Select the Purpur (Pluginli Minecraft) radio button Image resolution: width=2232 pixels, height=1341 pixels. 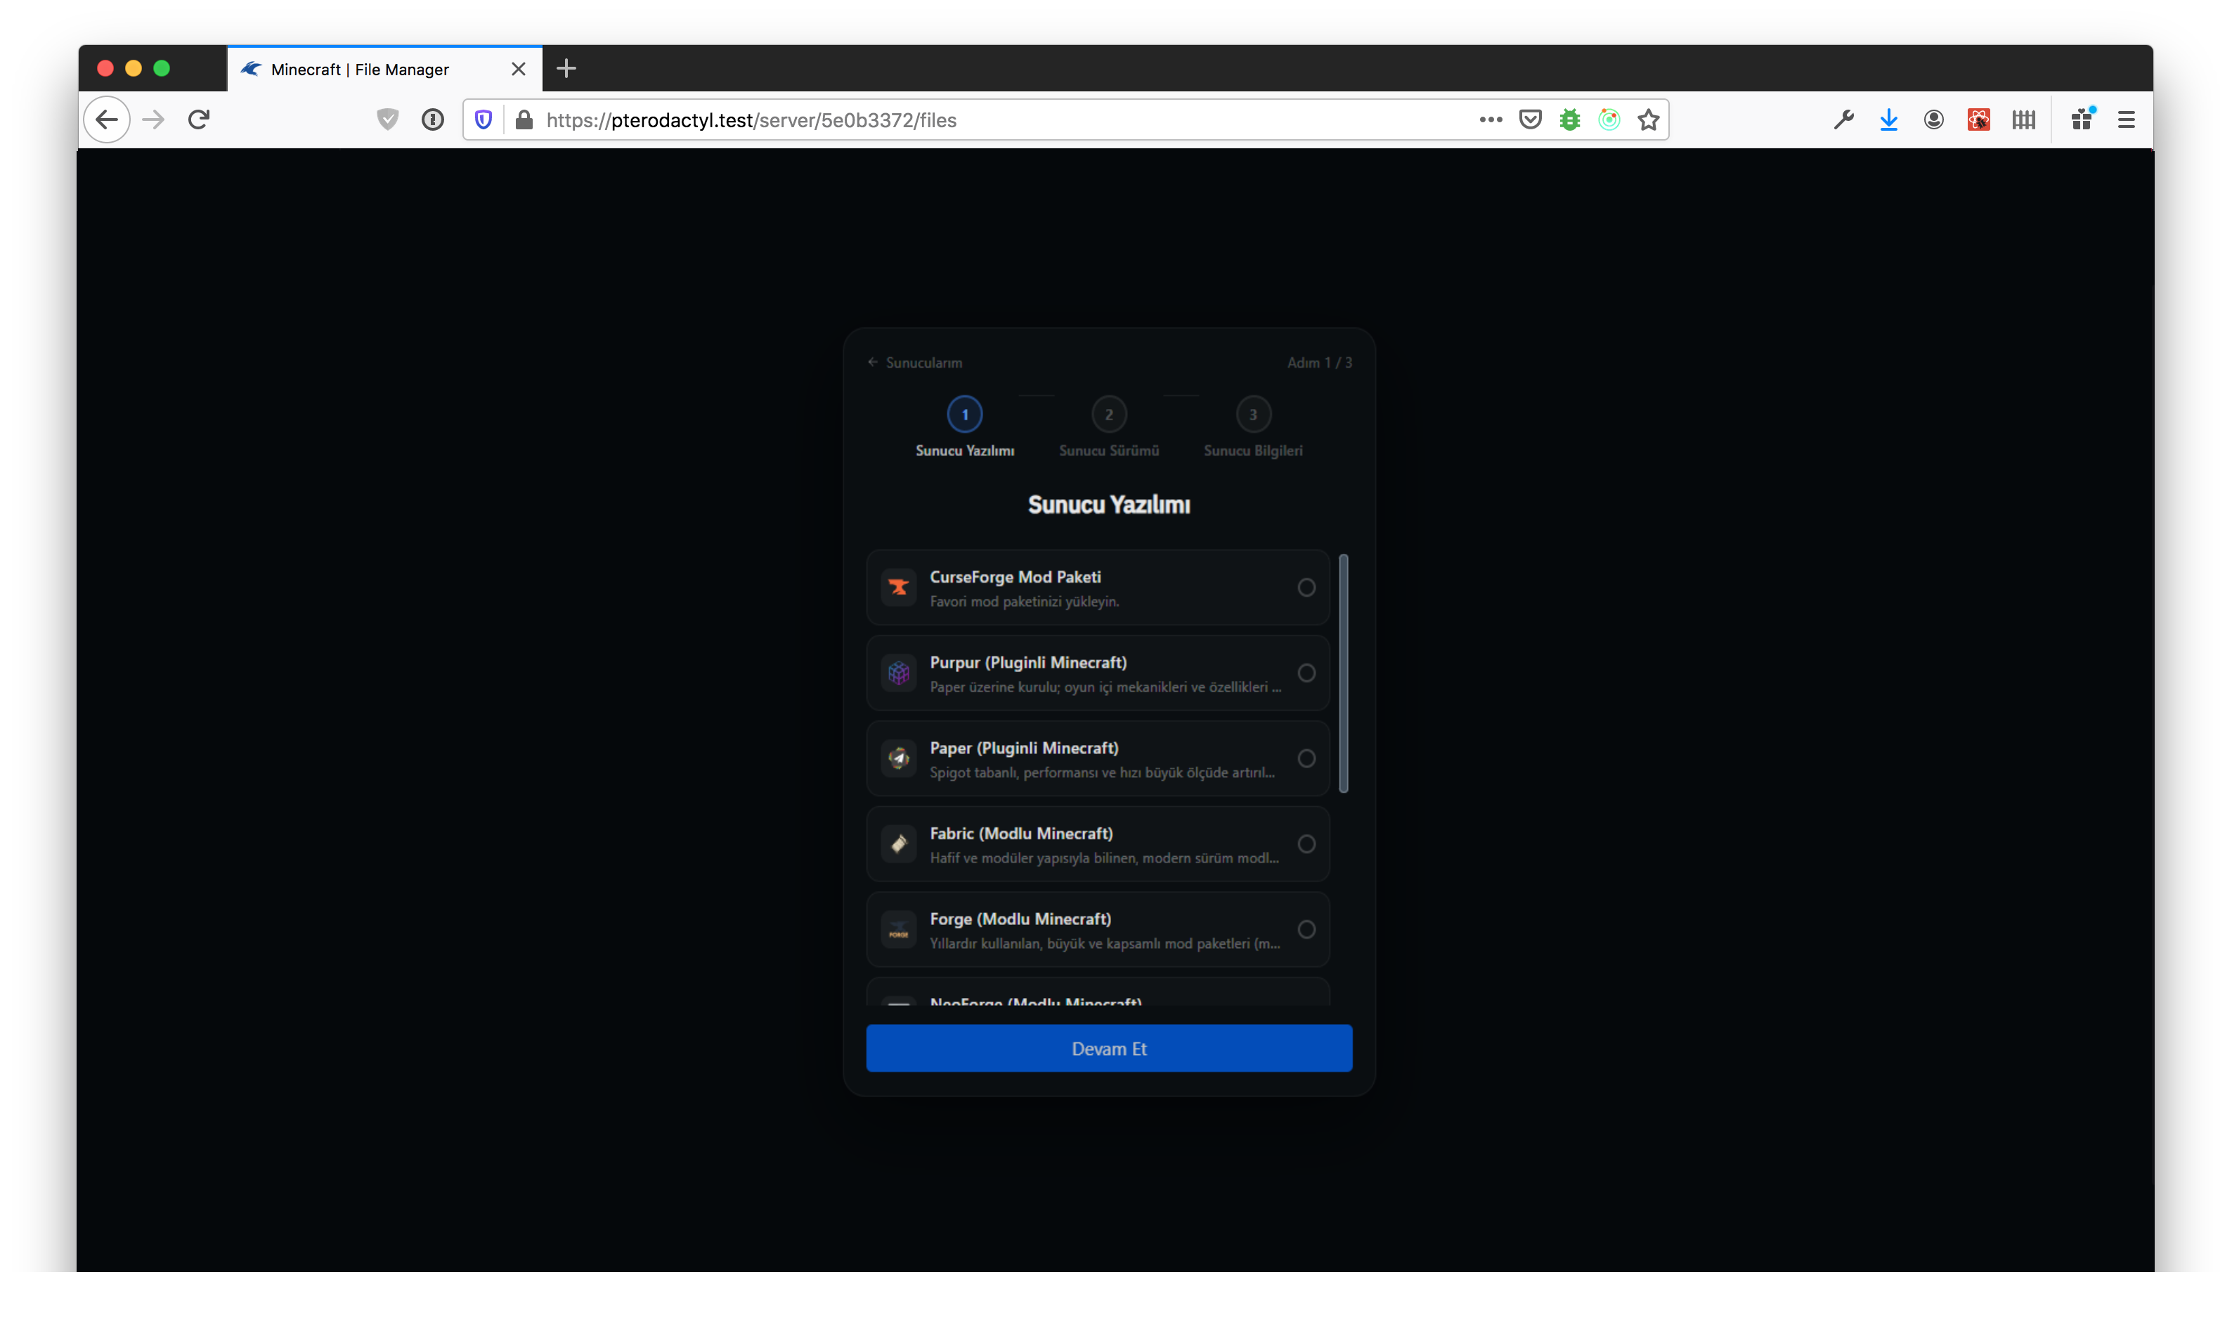point(1306,673)
